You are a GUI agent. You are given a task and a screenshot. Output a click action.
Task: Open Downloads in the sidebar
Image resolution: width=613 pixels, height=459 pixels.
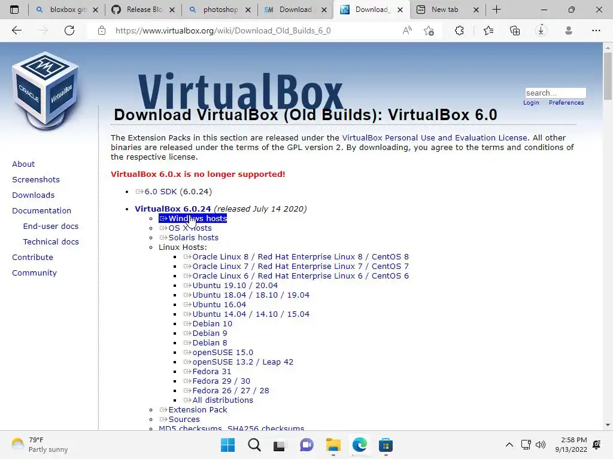(x=34, y=195)
